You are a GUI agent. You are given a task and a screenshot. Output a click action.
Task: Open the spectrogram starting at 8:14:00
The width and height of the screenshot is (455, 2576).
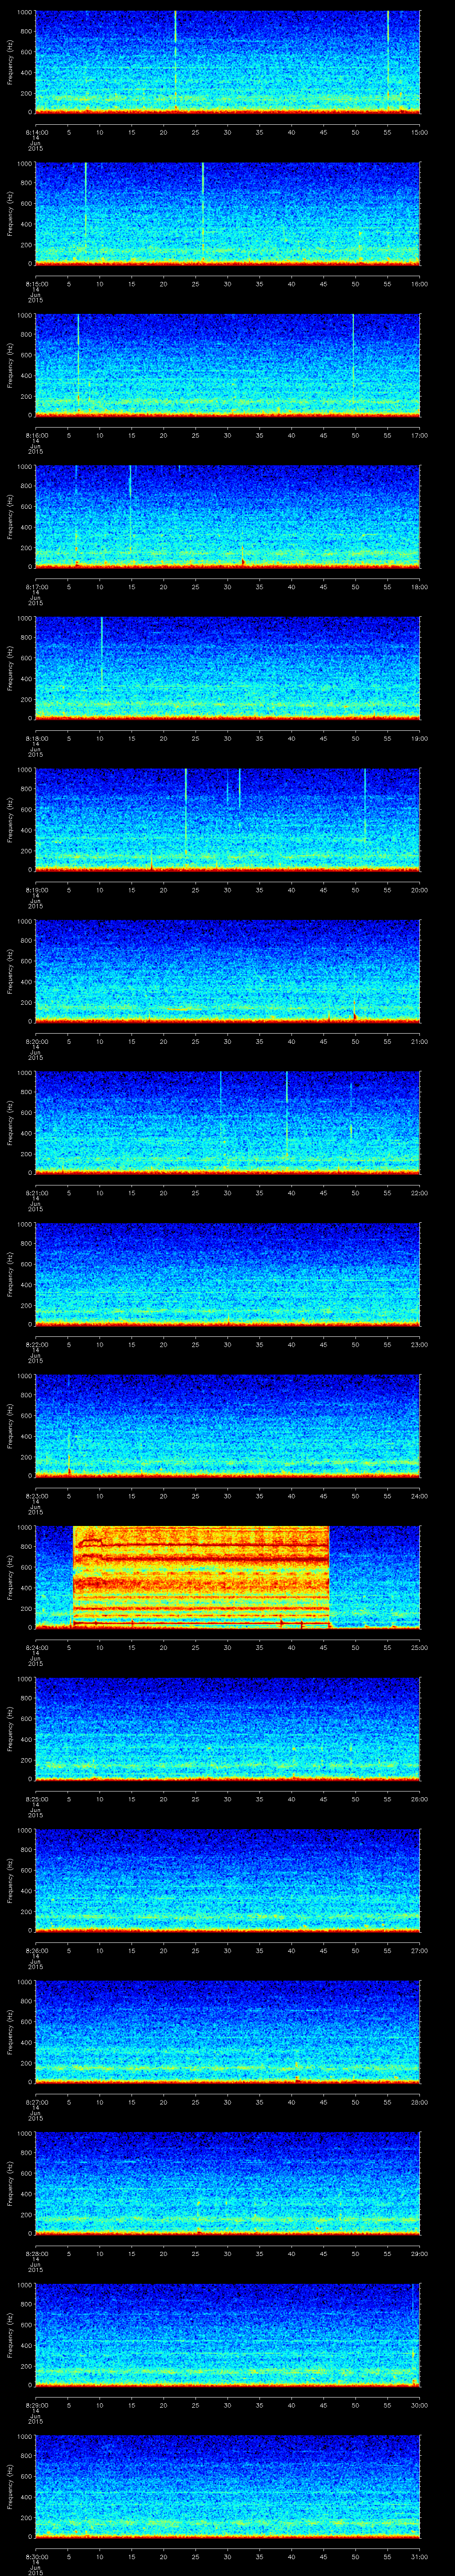coord(227,62)
